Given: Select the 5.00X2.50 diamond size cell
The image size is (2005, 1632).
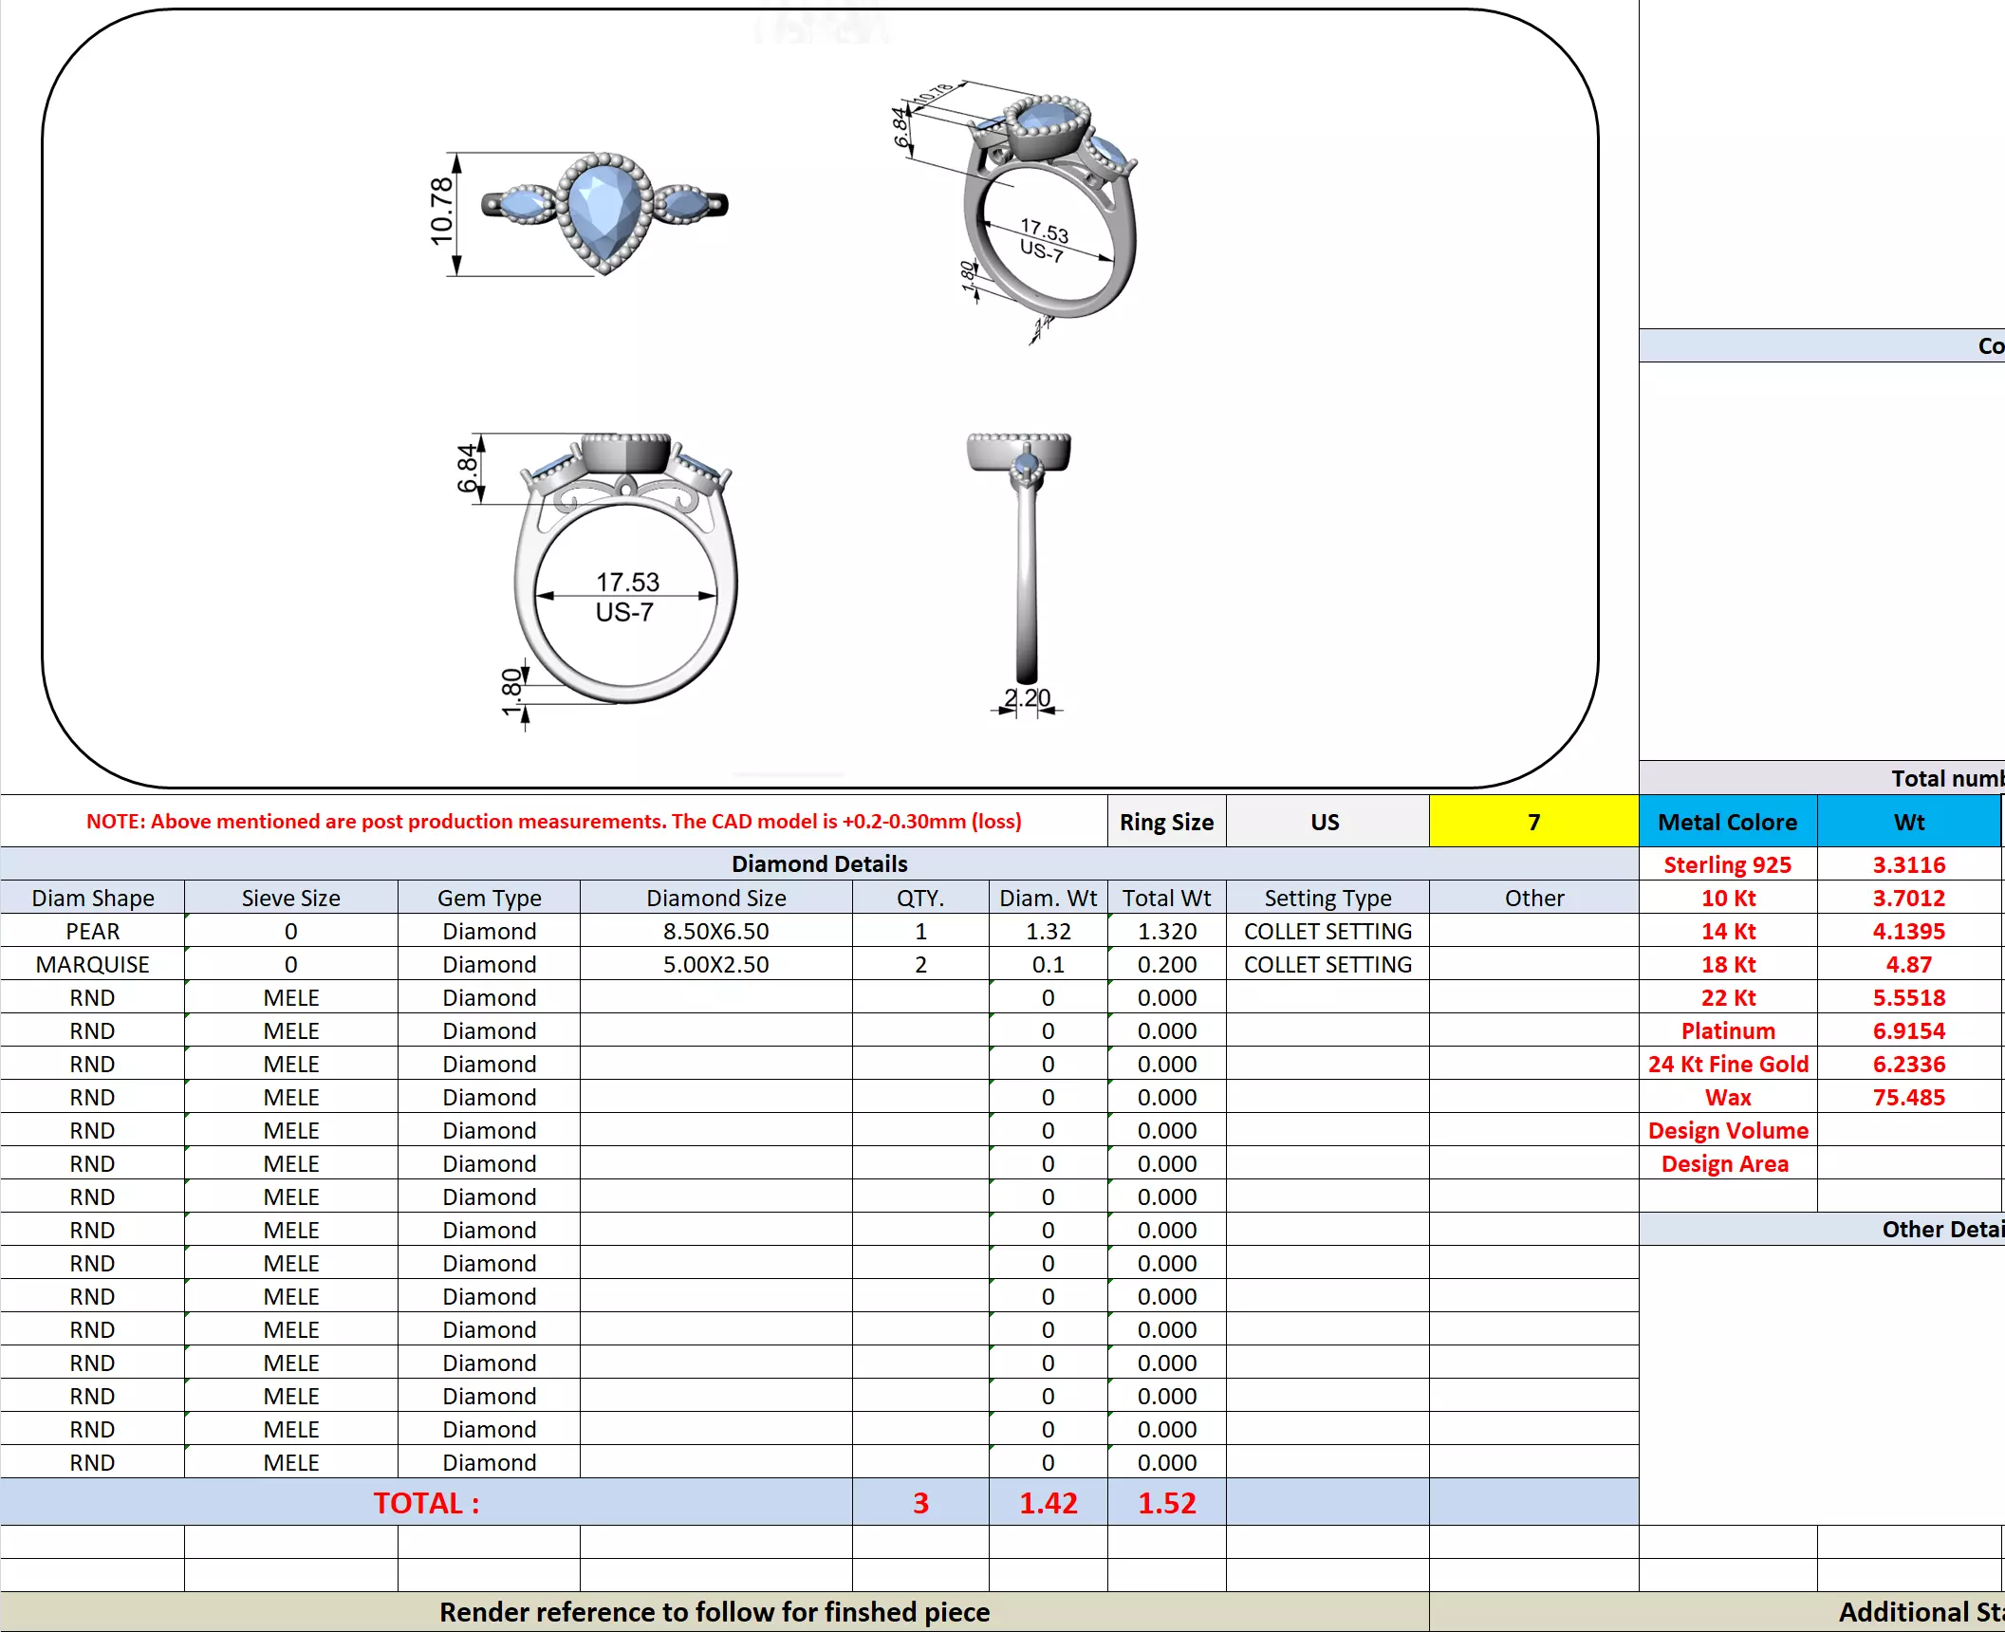Looking at the screenshot, I should [x=715, y=964].
